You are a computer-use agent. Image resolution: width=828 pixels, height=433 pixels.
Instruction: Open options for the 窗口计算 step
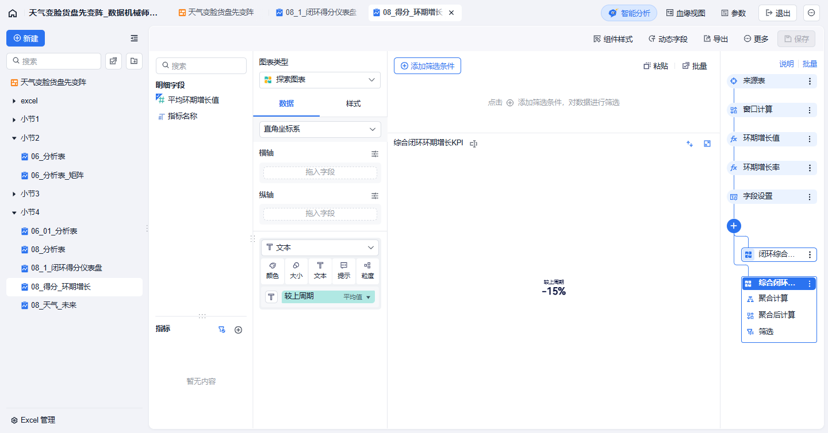(x=810, y=110)
